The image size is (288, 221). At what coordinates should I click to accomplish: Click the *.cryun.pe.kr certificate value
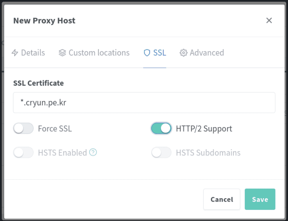pos(43,103)
